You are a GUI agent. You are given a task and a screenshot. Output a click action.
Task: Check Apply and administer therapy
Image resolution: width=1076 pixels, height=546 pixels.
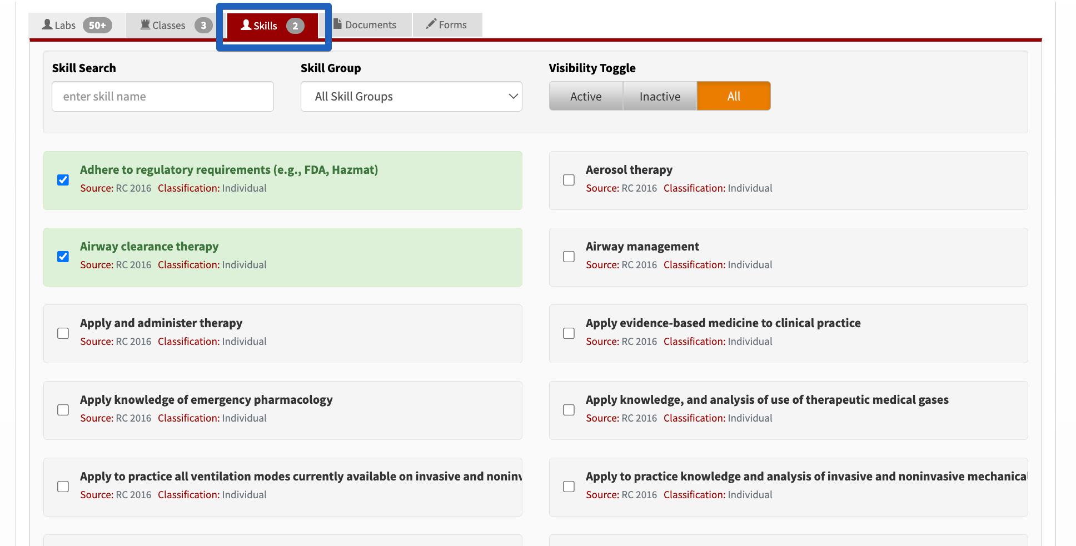coord(63,333)
